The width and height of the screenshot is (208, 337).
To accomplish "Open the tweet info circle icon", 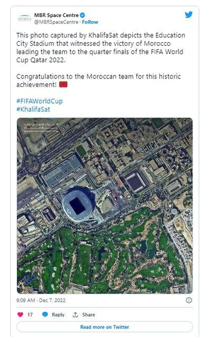I will (189, 300).
